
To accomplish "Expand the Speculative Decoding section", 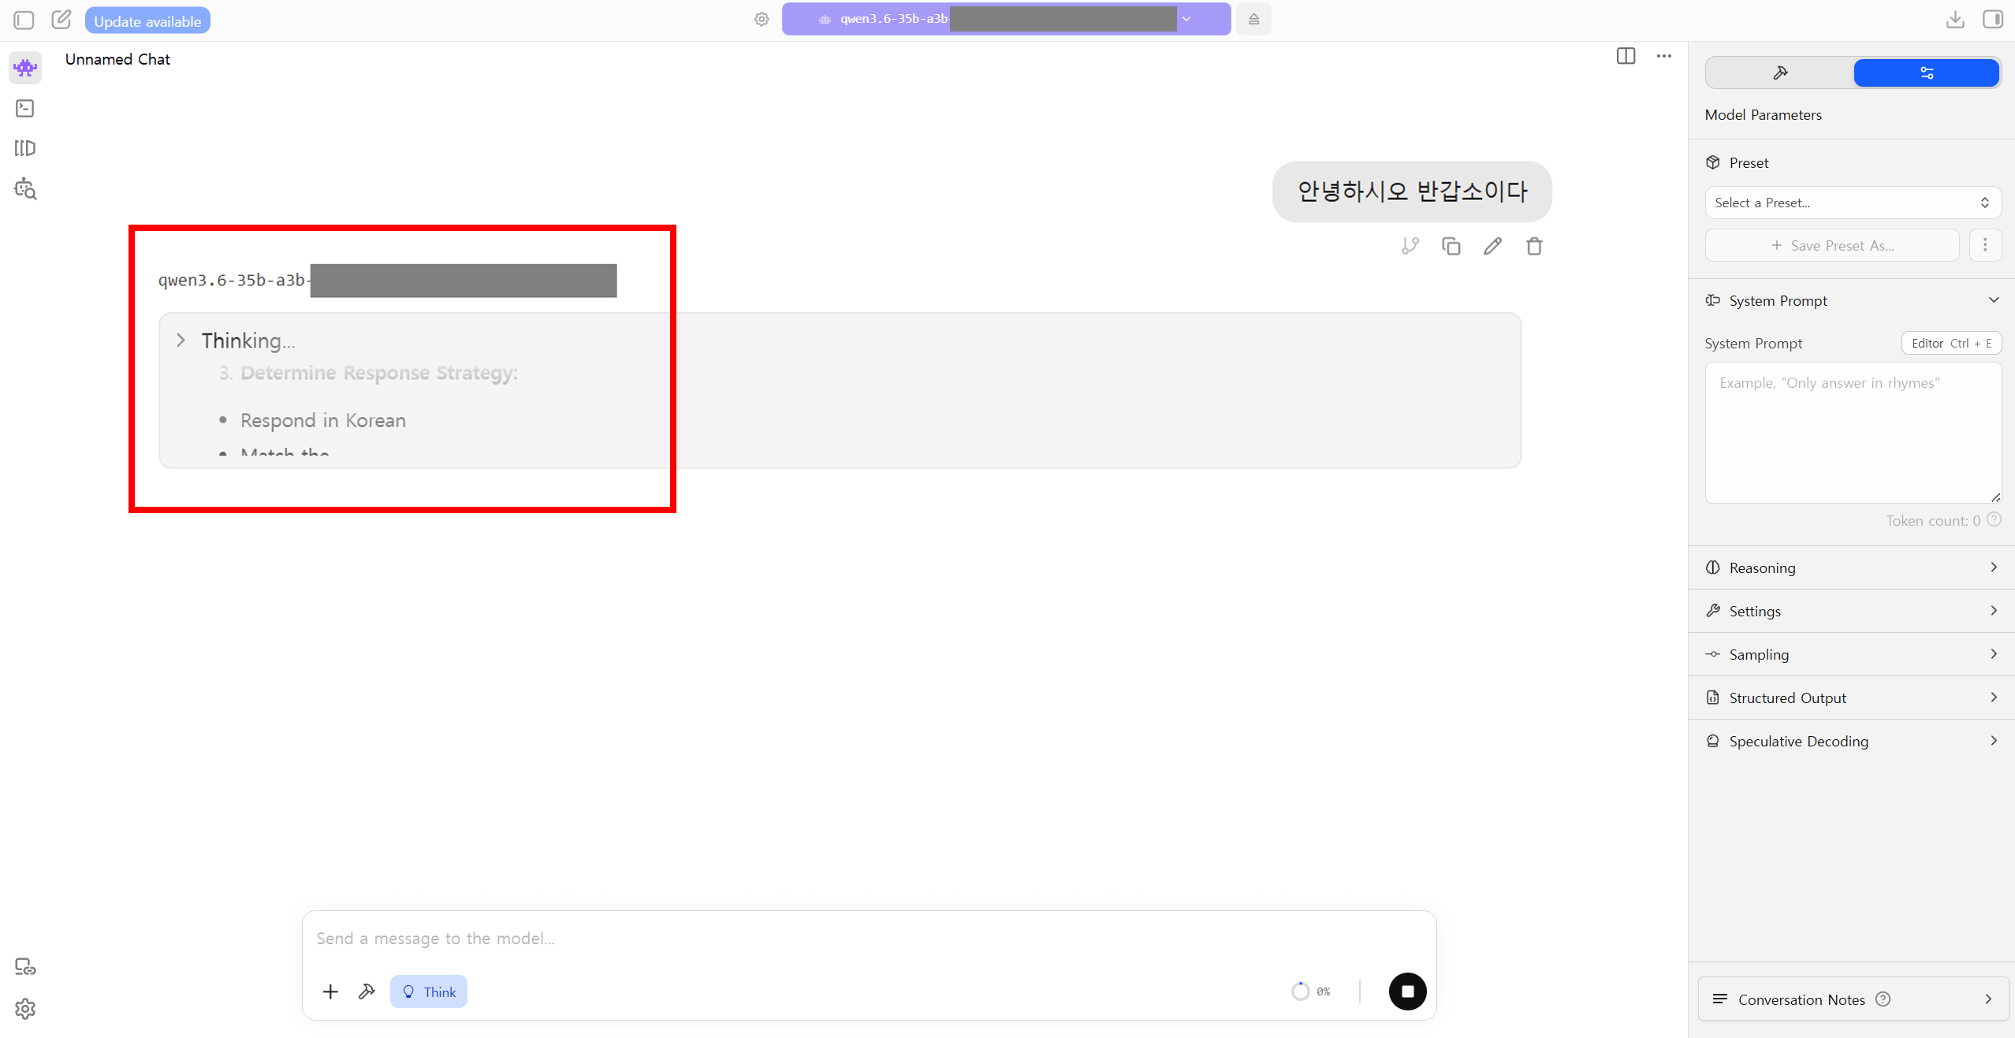I will [x=1853, y=741].
